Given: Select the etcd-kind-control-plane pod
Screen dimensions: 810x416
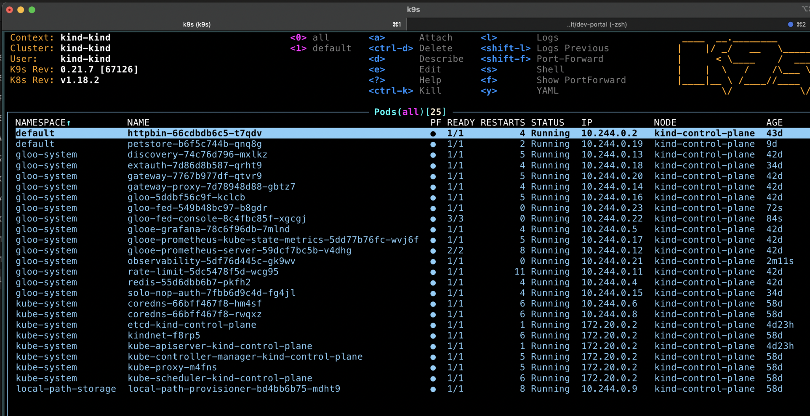Looking at the screenshot, I should tap(192, 325).
